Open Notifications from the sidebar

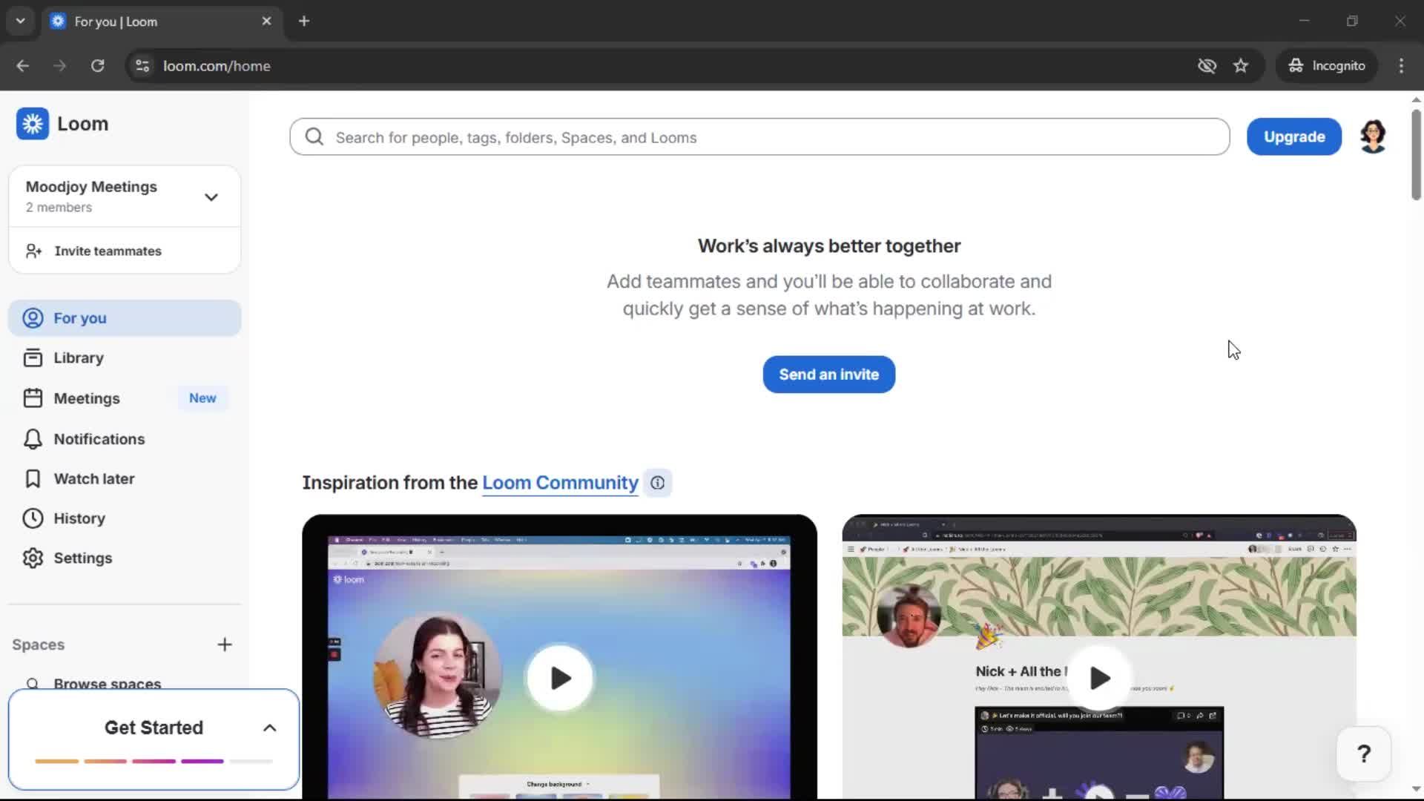pos(99,439)
